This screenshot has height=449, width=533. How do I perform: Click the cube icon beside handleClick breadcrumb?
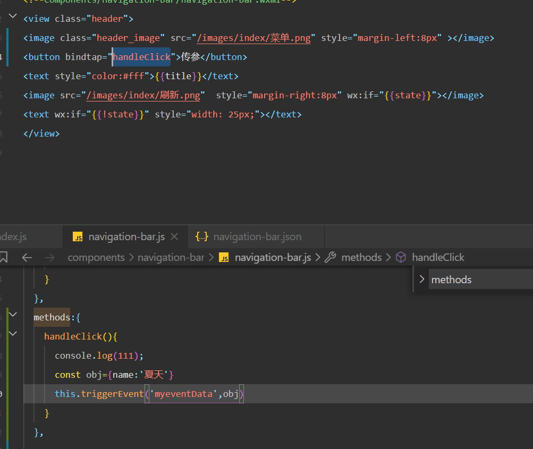click(401, 257)
